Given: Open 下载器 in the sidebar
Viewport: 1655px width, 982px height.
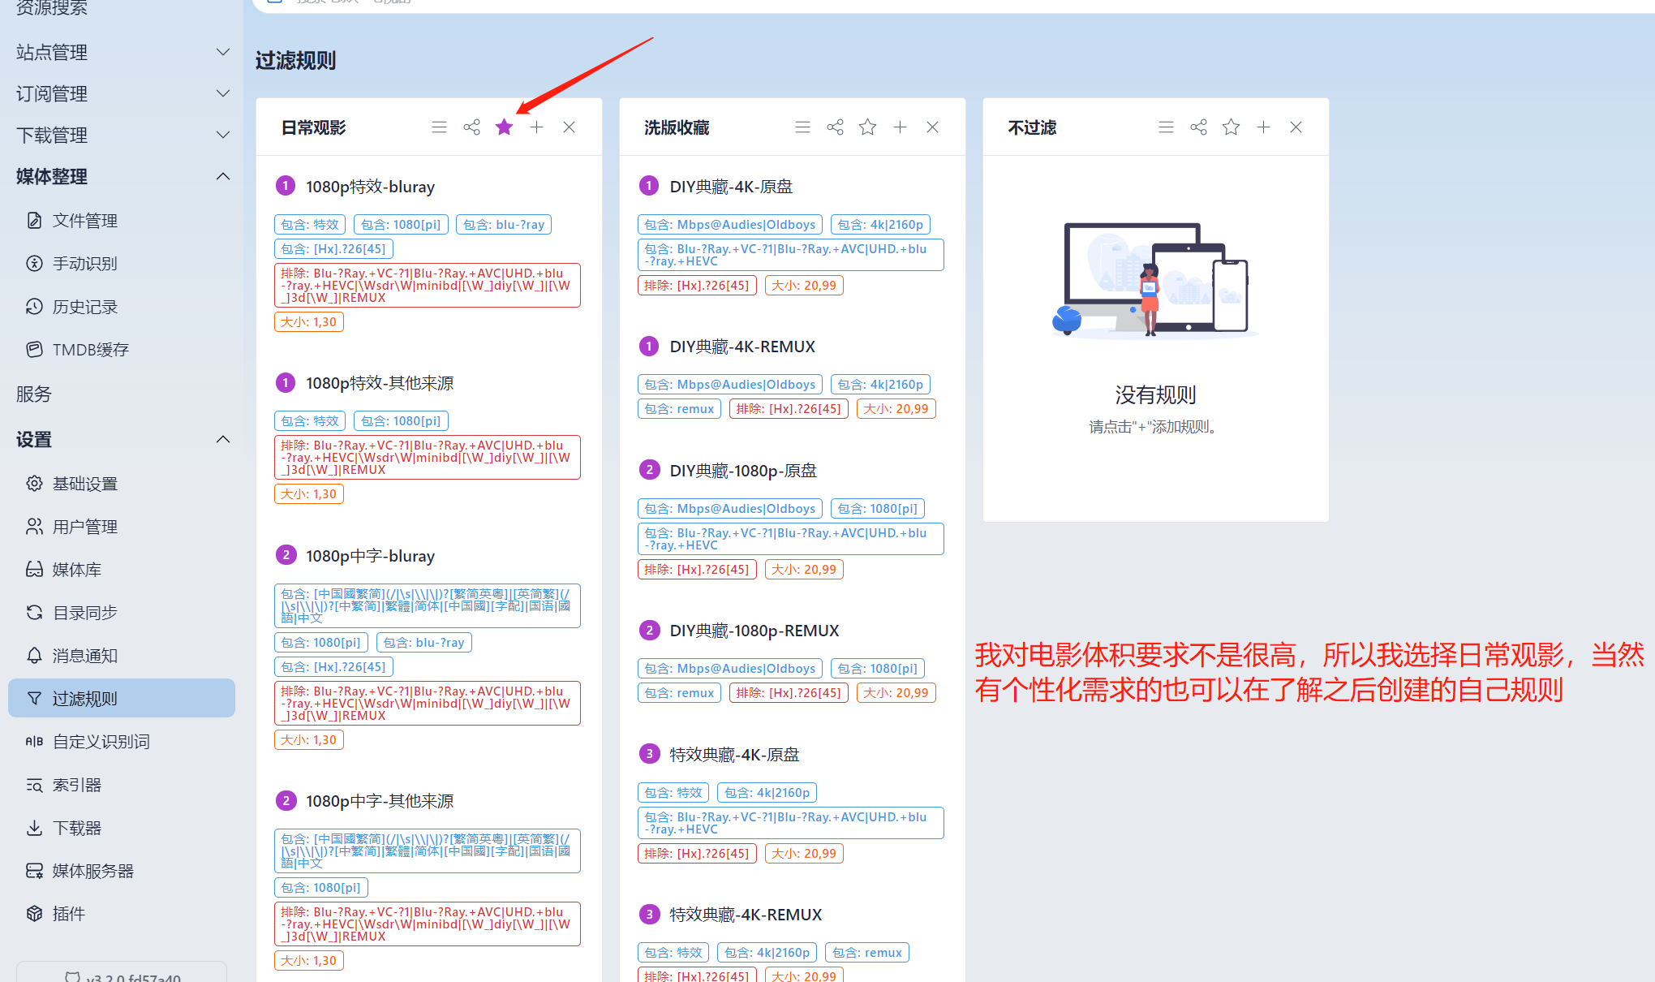Looking at the screenshot, I should click(x=122, y=828).
